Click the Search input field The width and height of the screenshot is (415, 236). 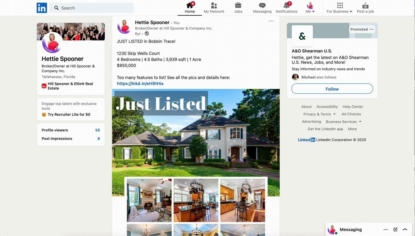92,8
